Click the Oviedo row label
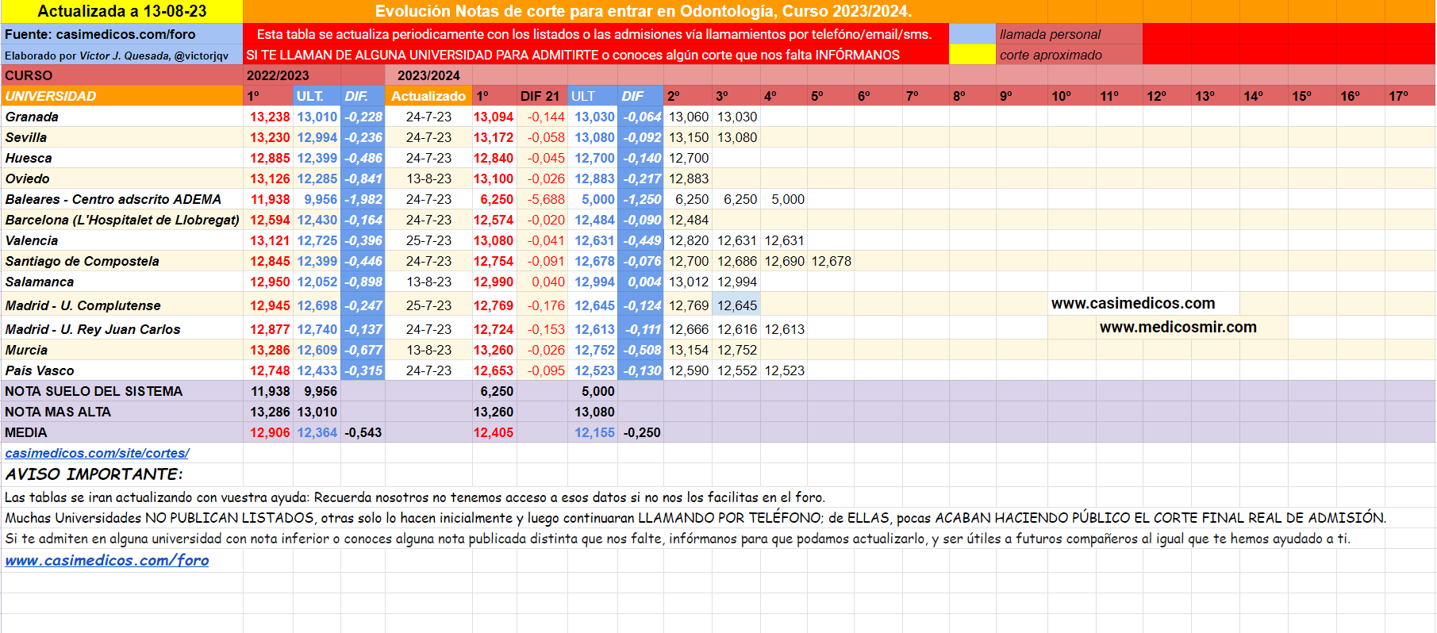 point(122,178)
